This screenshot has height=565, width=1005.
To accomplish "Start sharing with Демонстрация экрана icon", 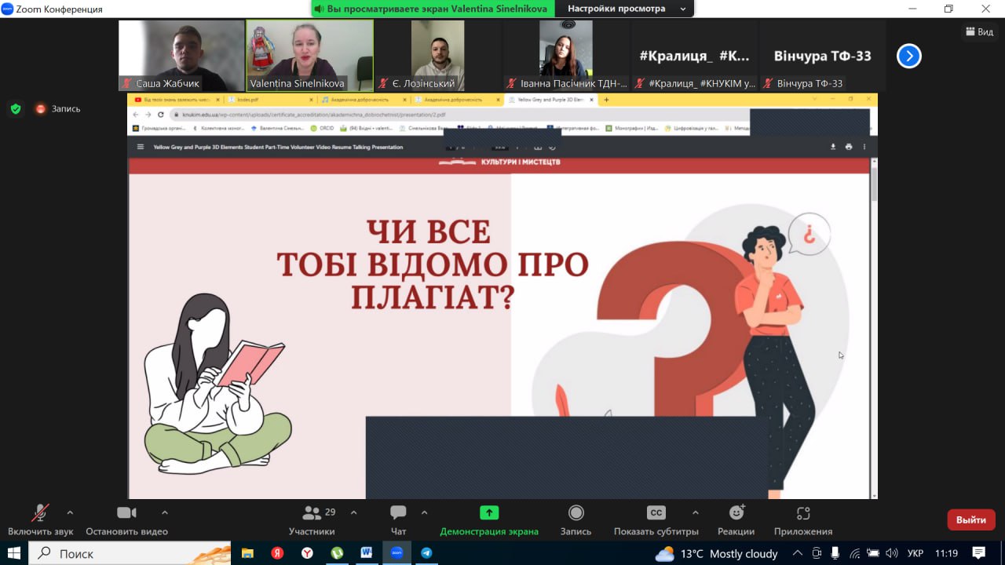I will pyautogui.click(x=489, y=513).
